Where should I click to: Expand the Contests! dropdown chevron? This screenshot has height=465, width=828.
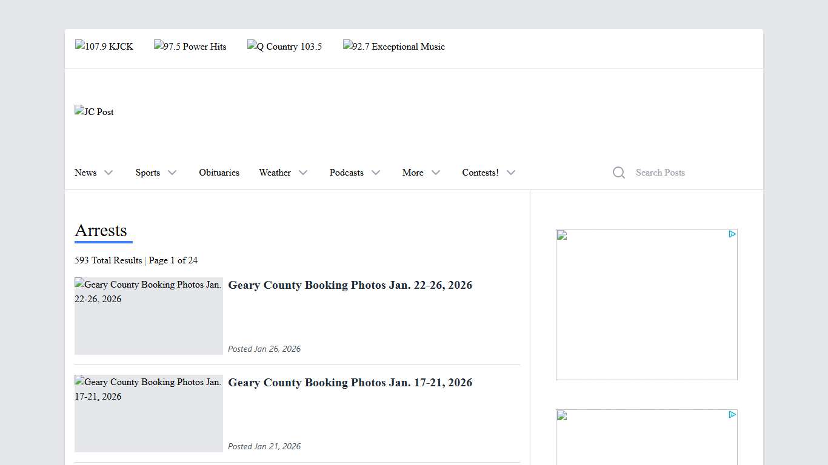(511, 173)
